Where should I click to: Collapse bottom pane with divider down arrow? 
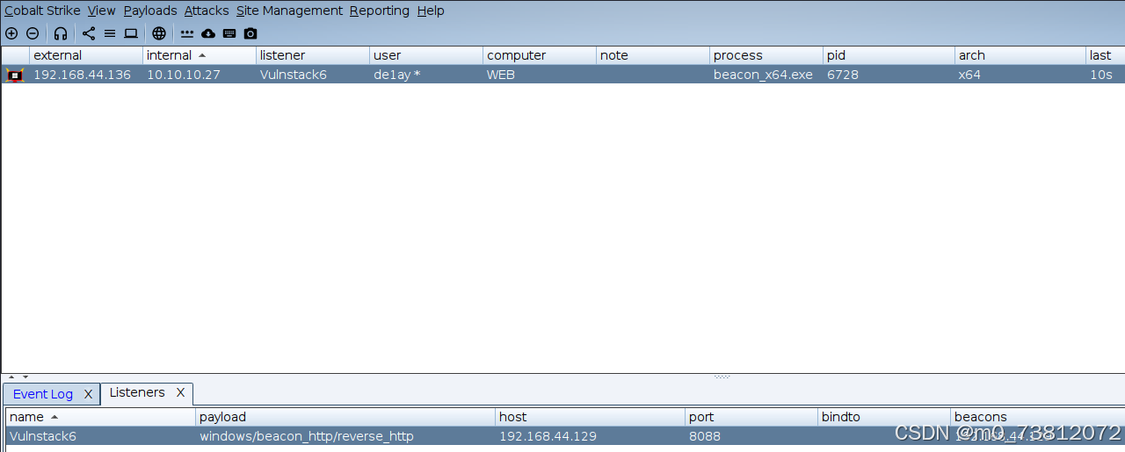pos(25,377)
